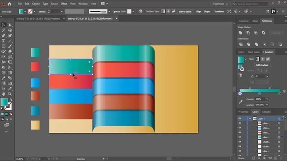This screenshot has height=161, width=287.
Task: Set linear gradient type in Gradient panel
Action: 257,59
